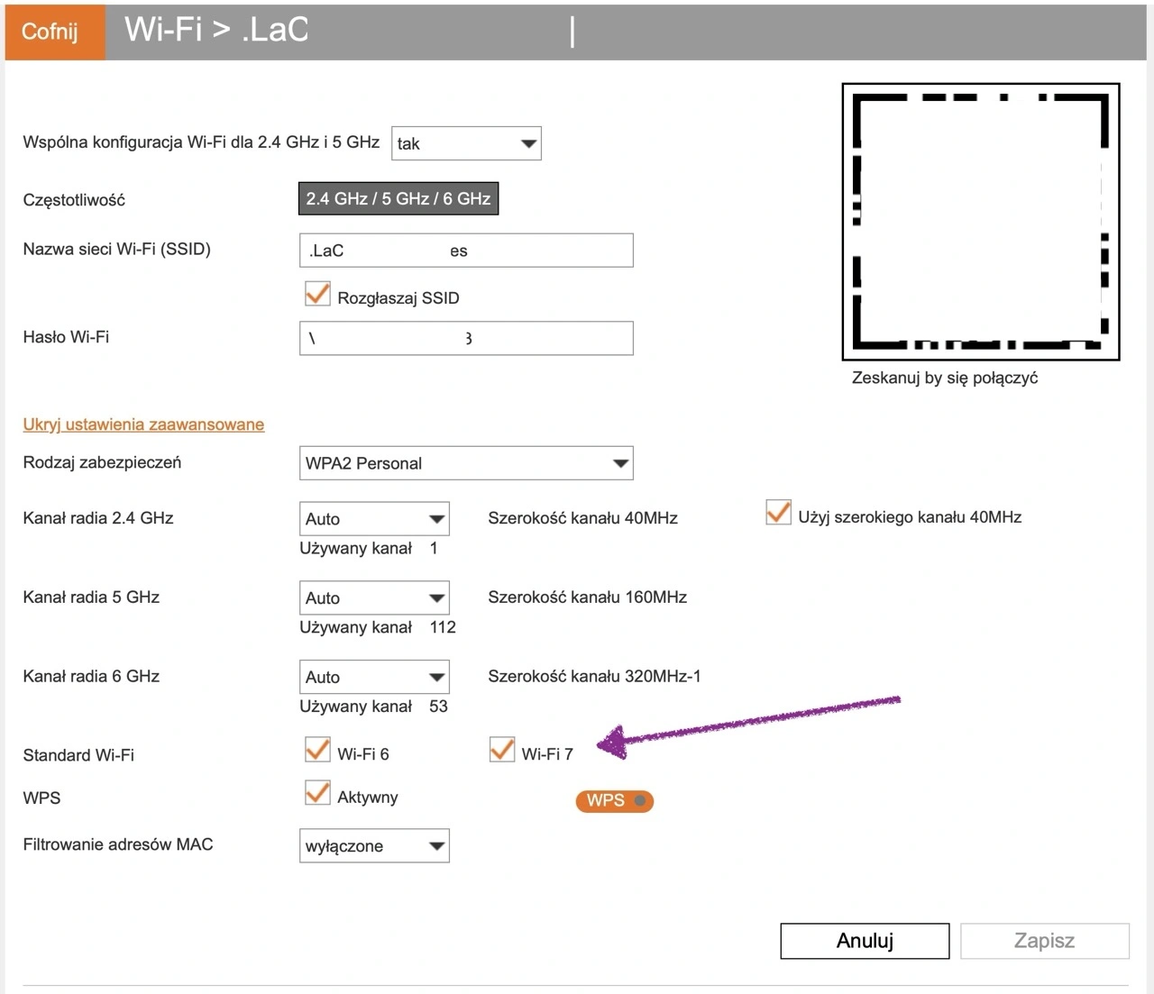Click the QR code image
The height and width of the screenshot is (994, 1154).
pos(981,222)
